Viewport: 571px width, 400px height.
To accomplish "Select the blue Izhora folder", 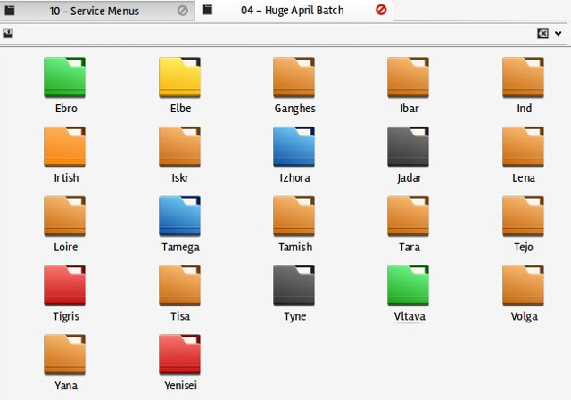I will (x=294, y=147).
